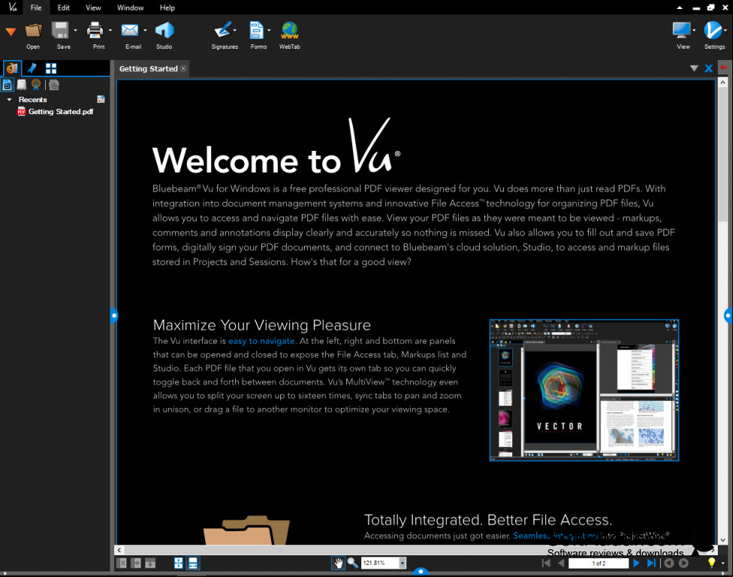
Task: Click the yellow light bulb icon
Action: [x=711, y=563]
